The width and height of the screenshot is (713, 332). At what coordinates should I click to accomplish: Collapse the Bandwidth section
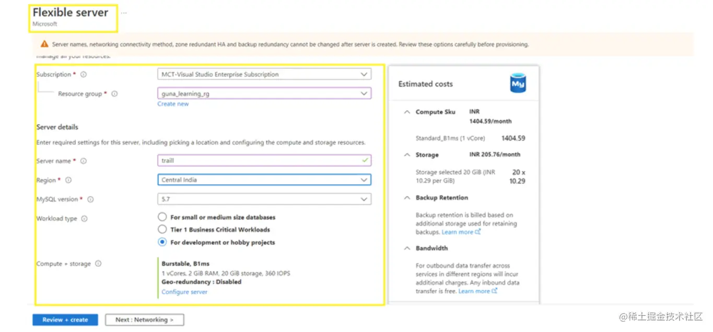(x=407, y=248)
